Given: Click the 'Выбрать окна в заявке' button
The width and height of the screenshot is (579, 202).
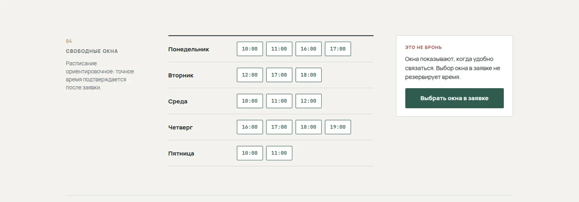Looking at the screenshot, I should point(455,98).
